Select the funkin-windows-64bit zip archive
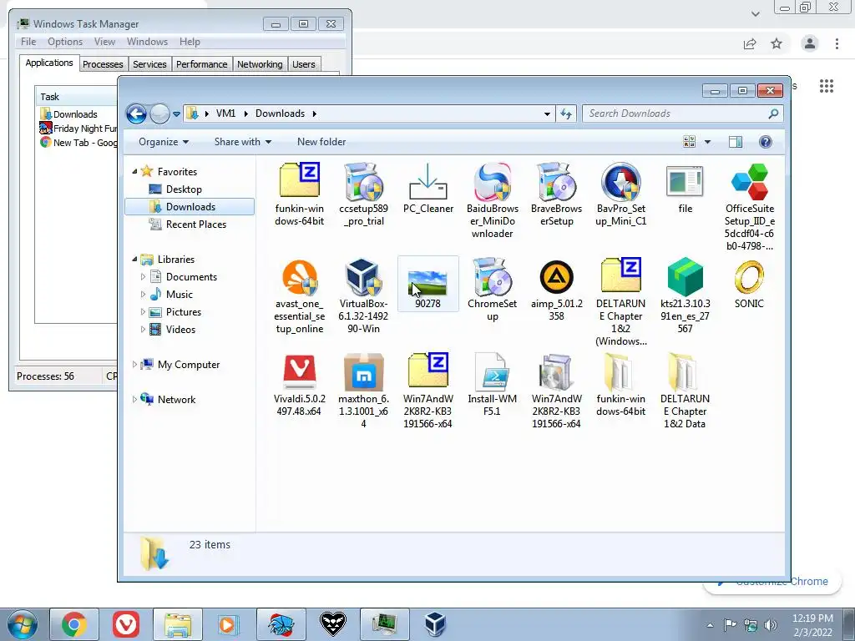Screen dimensions: 855x641 300,194
